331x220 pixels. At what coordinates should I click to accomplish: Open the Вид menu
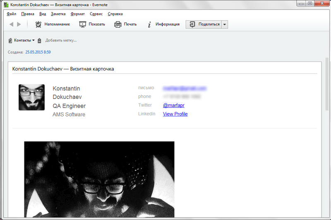click(43, 14)
